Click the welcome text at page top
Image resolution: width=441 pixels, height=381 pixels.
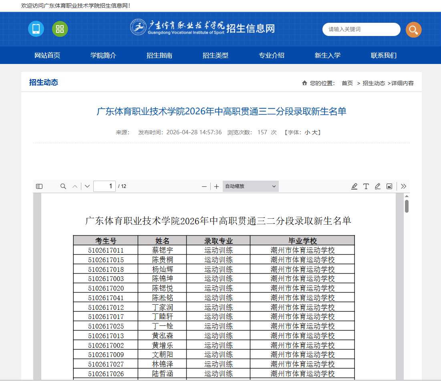click(x=76, y=6)
